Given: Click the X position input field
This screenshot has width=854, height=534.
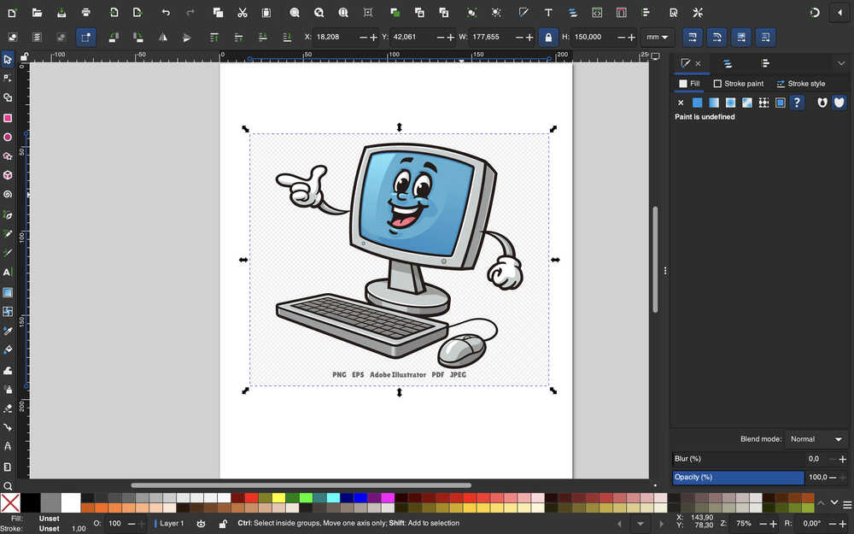Looking at the screenshot, I should (335, 38).
